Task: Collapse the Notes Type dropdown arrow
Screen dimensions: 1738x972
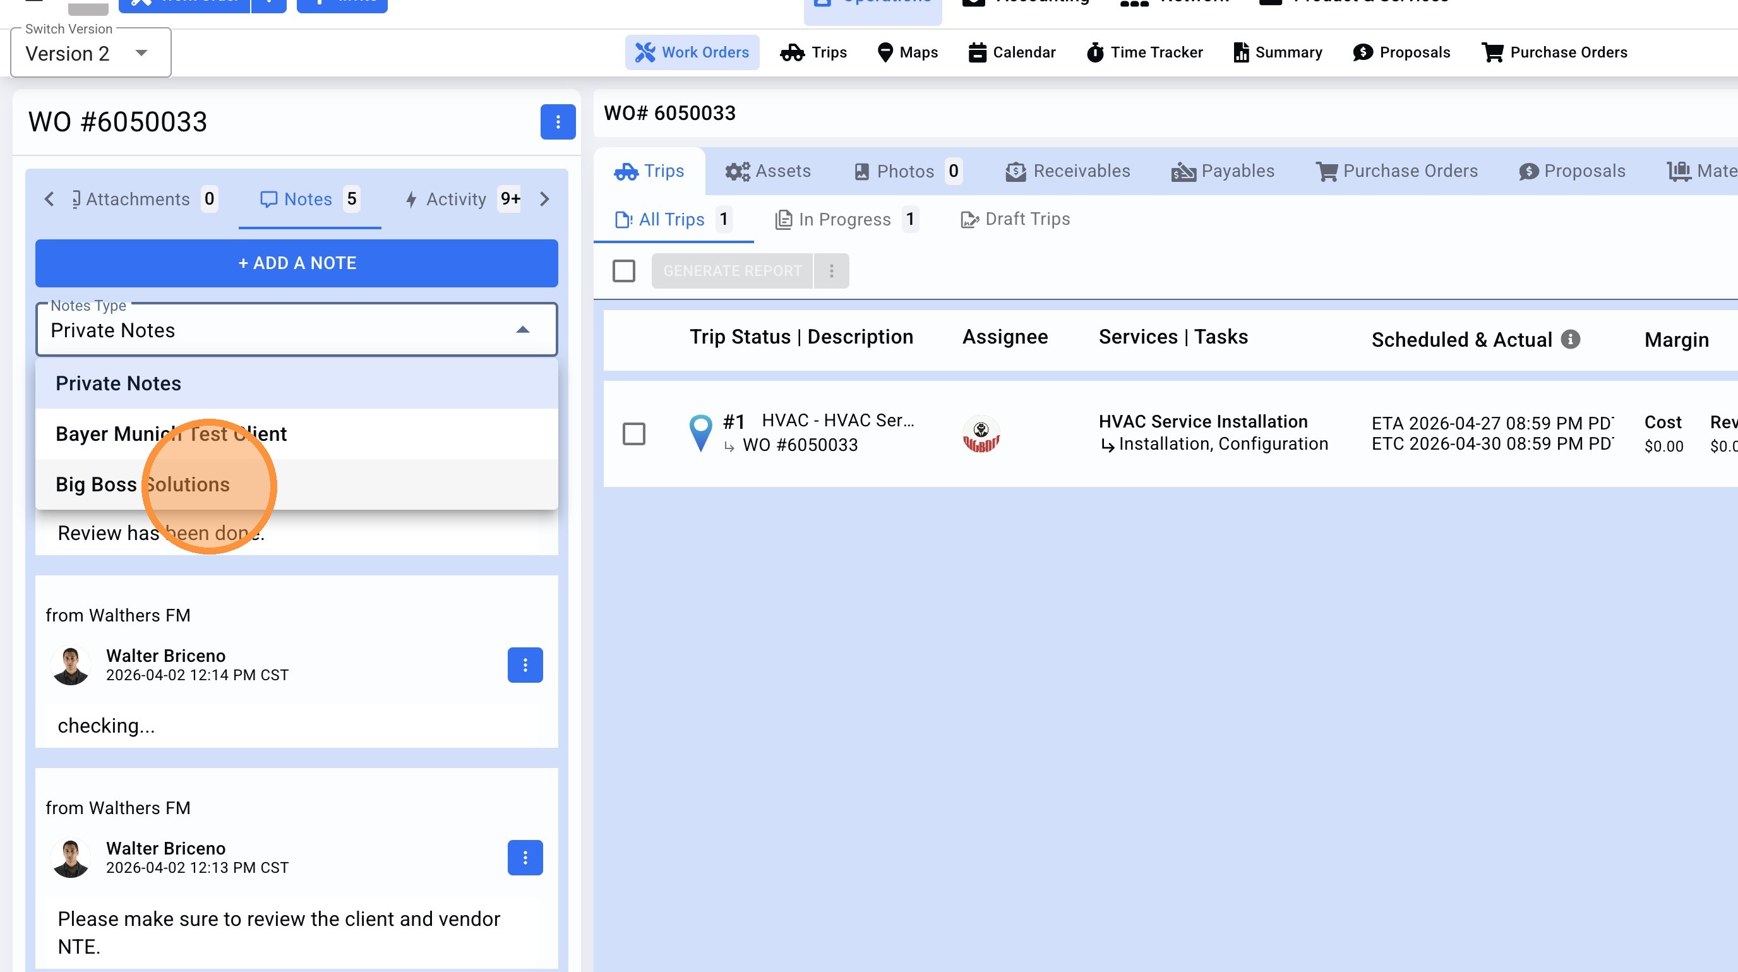Action: 522,330
